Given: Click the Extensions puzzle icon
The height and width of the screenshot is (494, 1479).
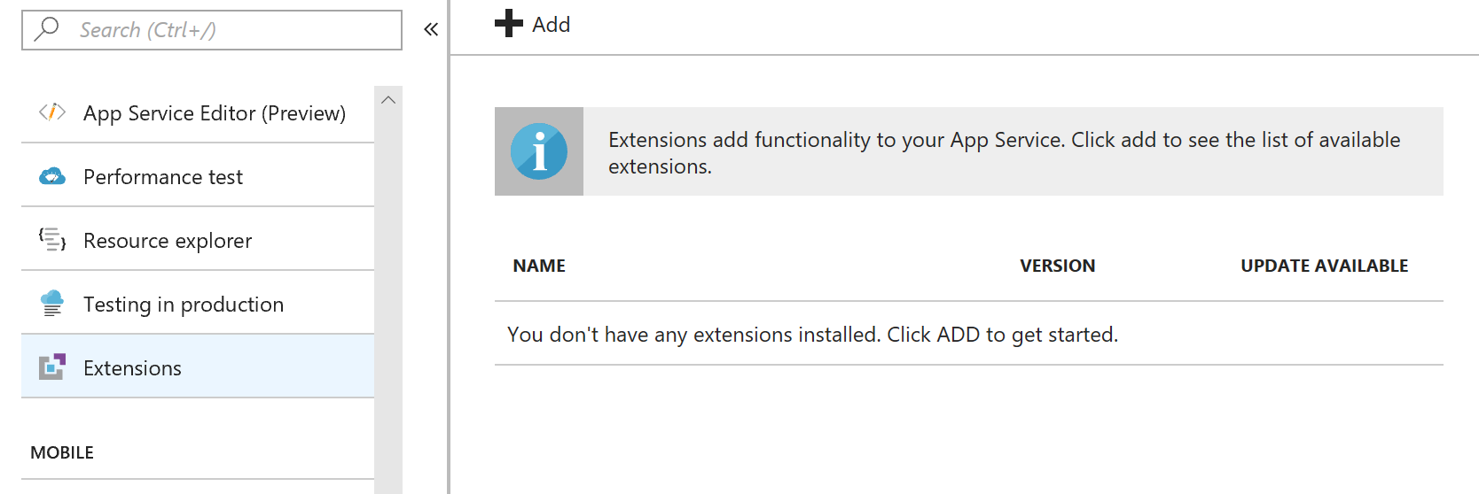Looking at the screenshot, I should (52, 367).
